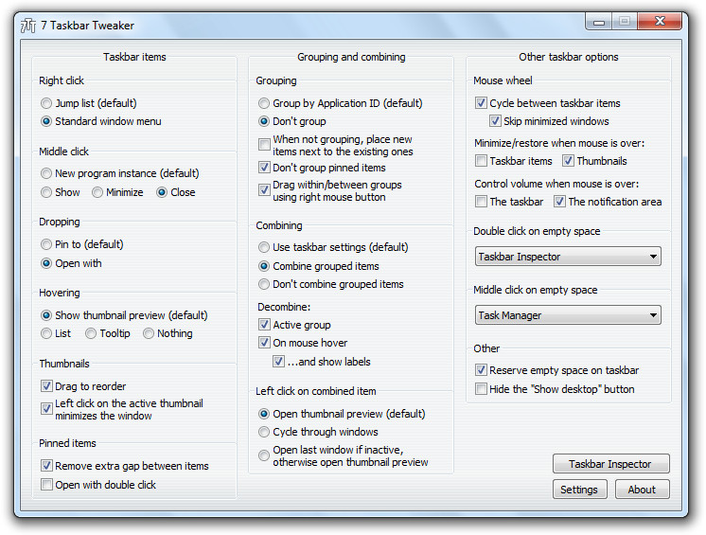Click the Settings button

click(579, 490)
